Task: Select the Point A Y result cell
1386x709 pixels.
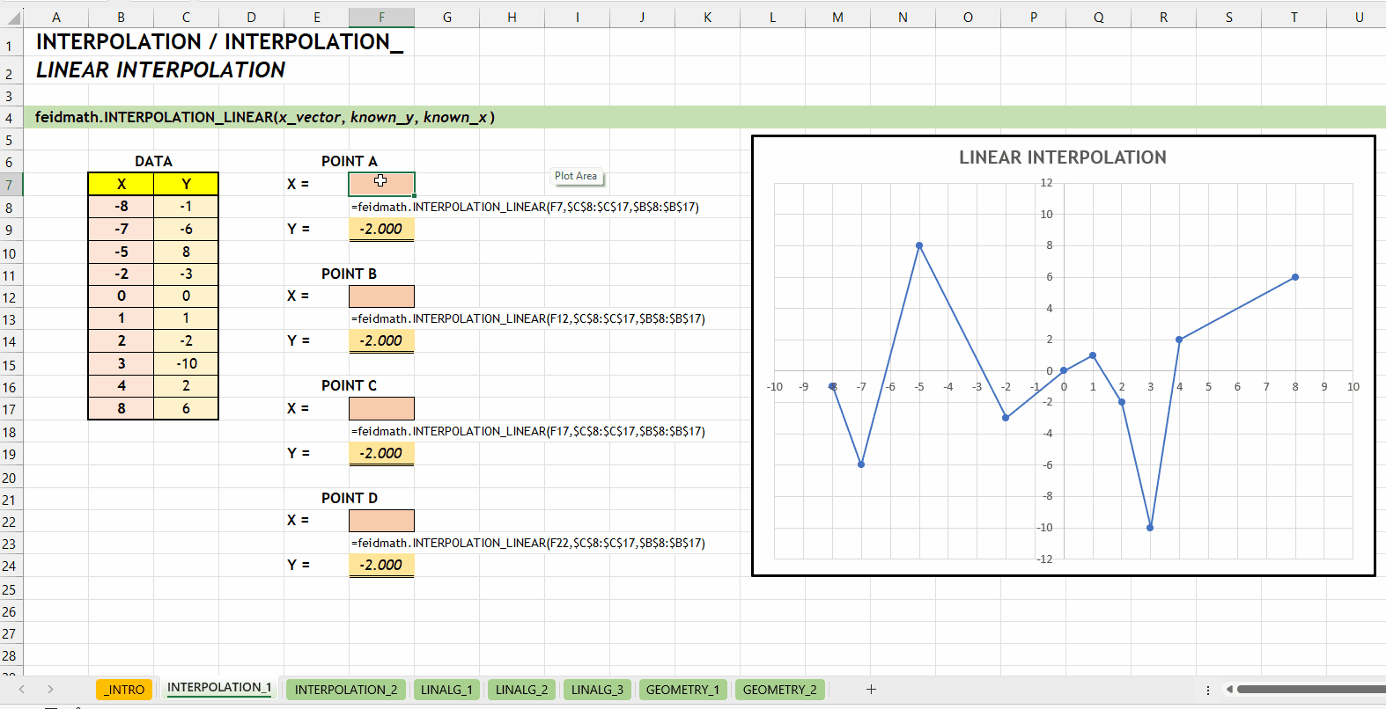Action: pyautogui.click(x=381, y=229)
